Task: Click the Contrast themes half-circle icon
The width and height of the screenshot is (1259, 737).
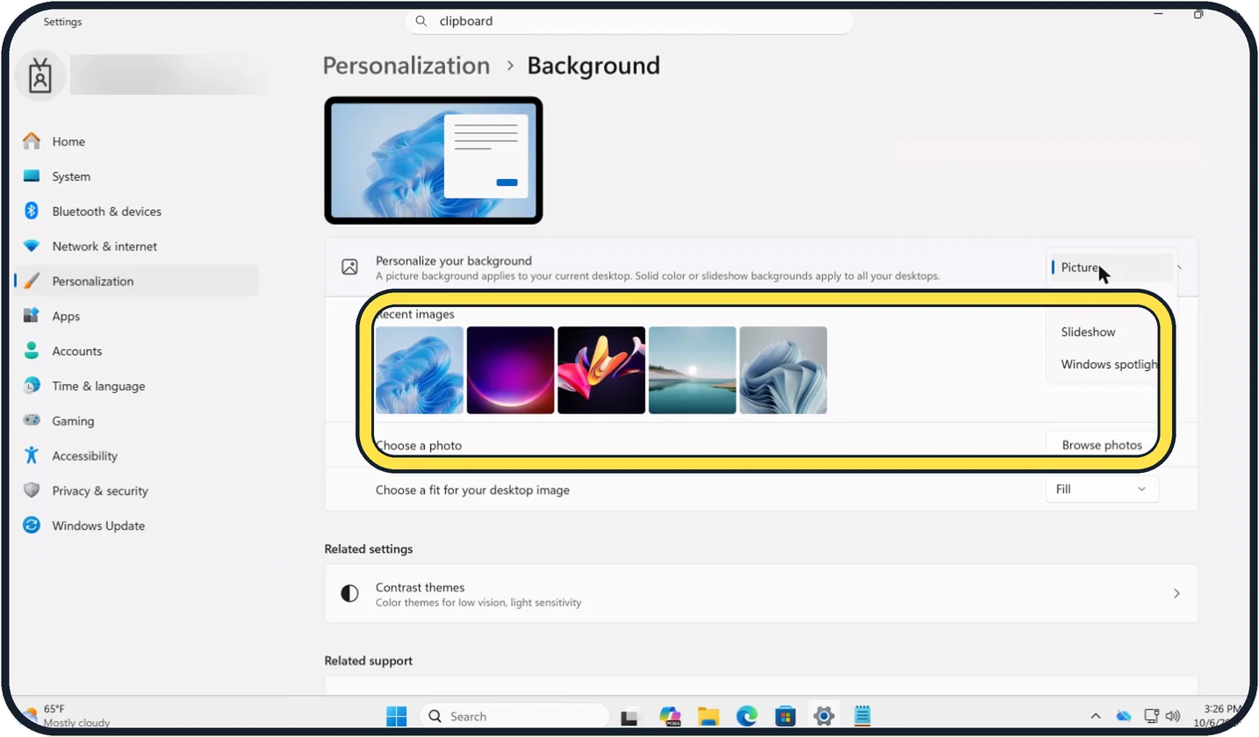Action: tap(349, 594)
